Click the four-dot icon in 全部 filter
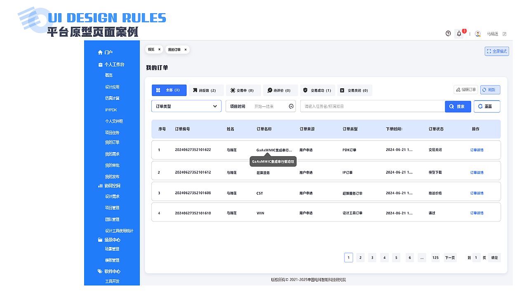528x297 pixels. pyautogui.click(x=158, y=90)
